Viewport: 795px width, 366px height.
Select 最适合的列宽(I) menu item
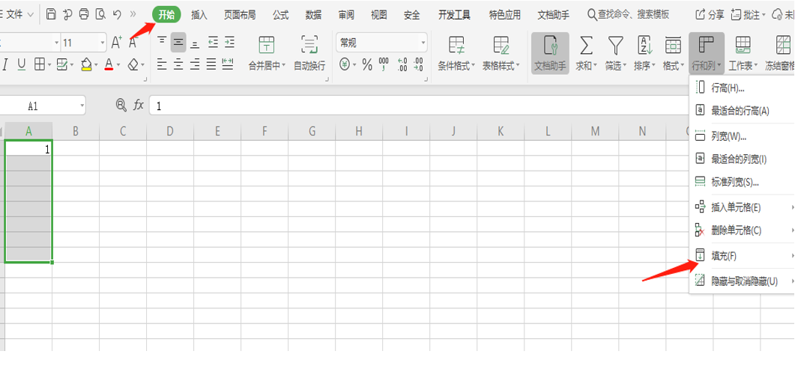click(x=742, y=159)
